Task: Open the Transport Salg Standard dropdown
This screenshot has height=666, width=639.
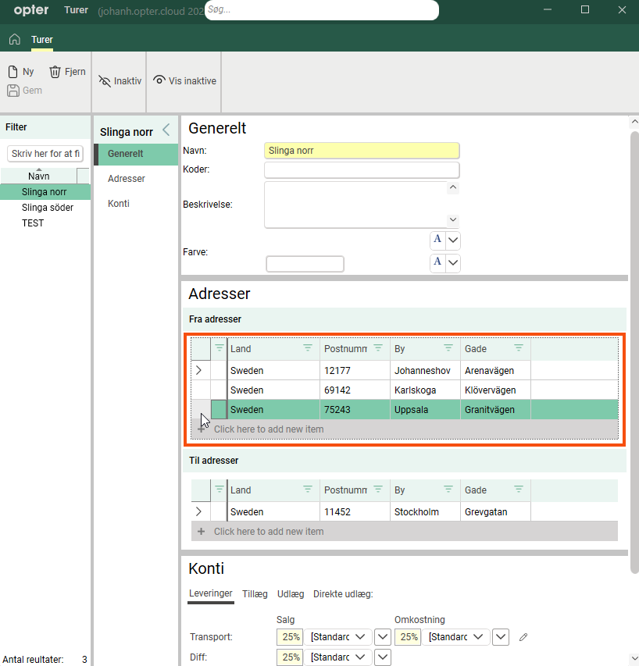Action: click(338, 637)
